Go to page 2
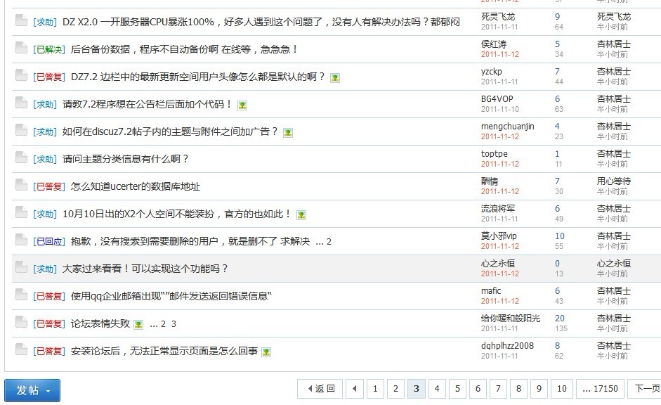 coord(396,389)
